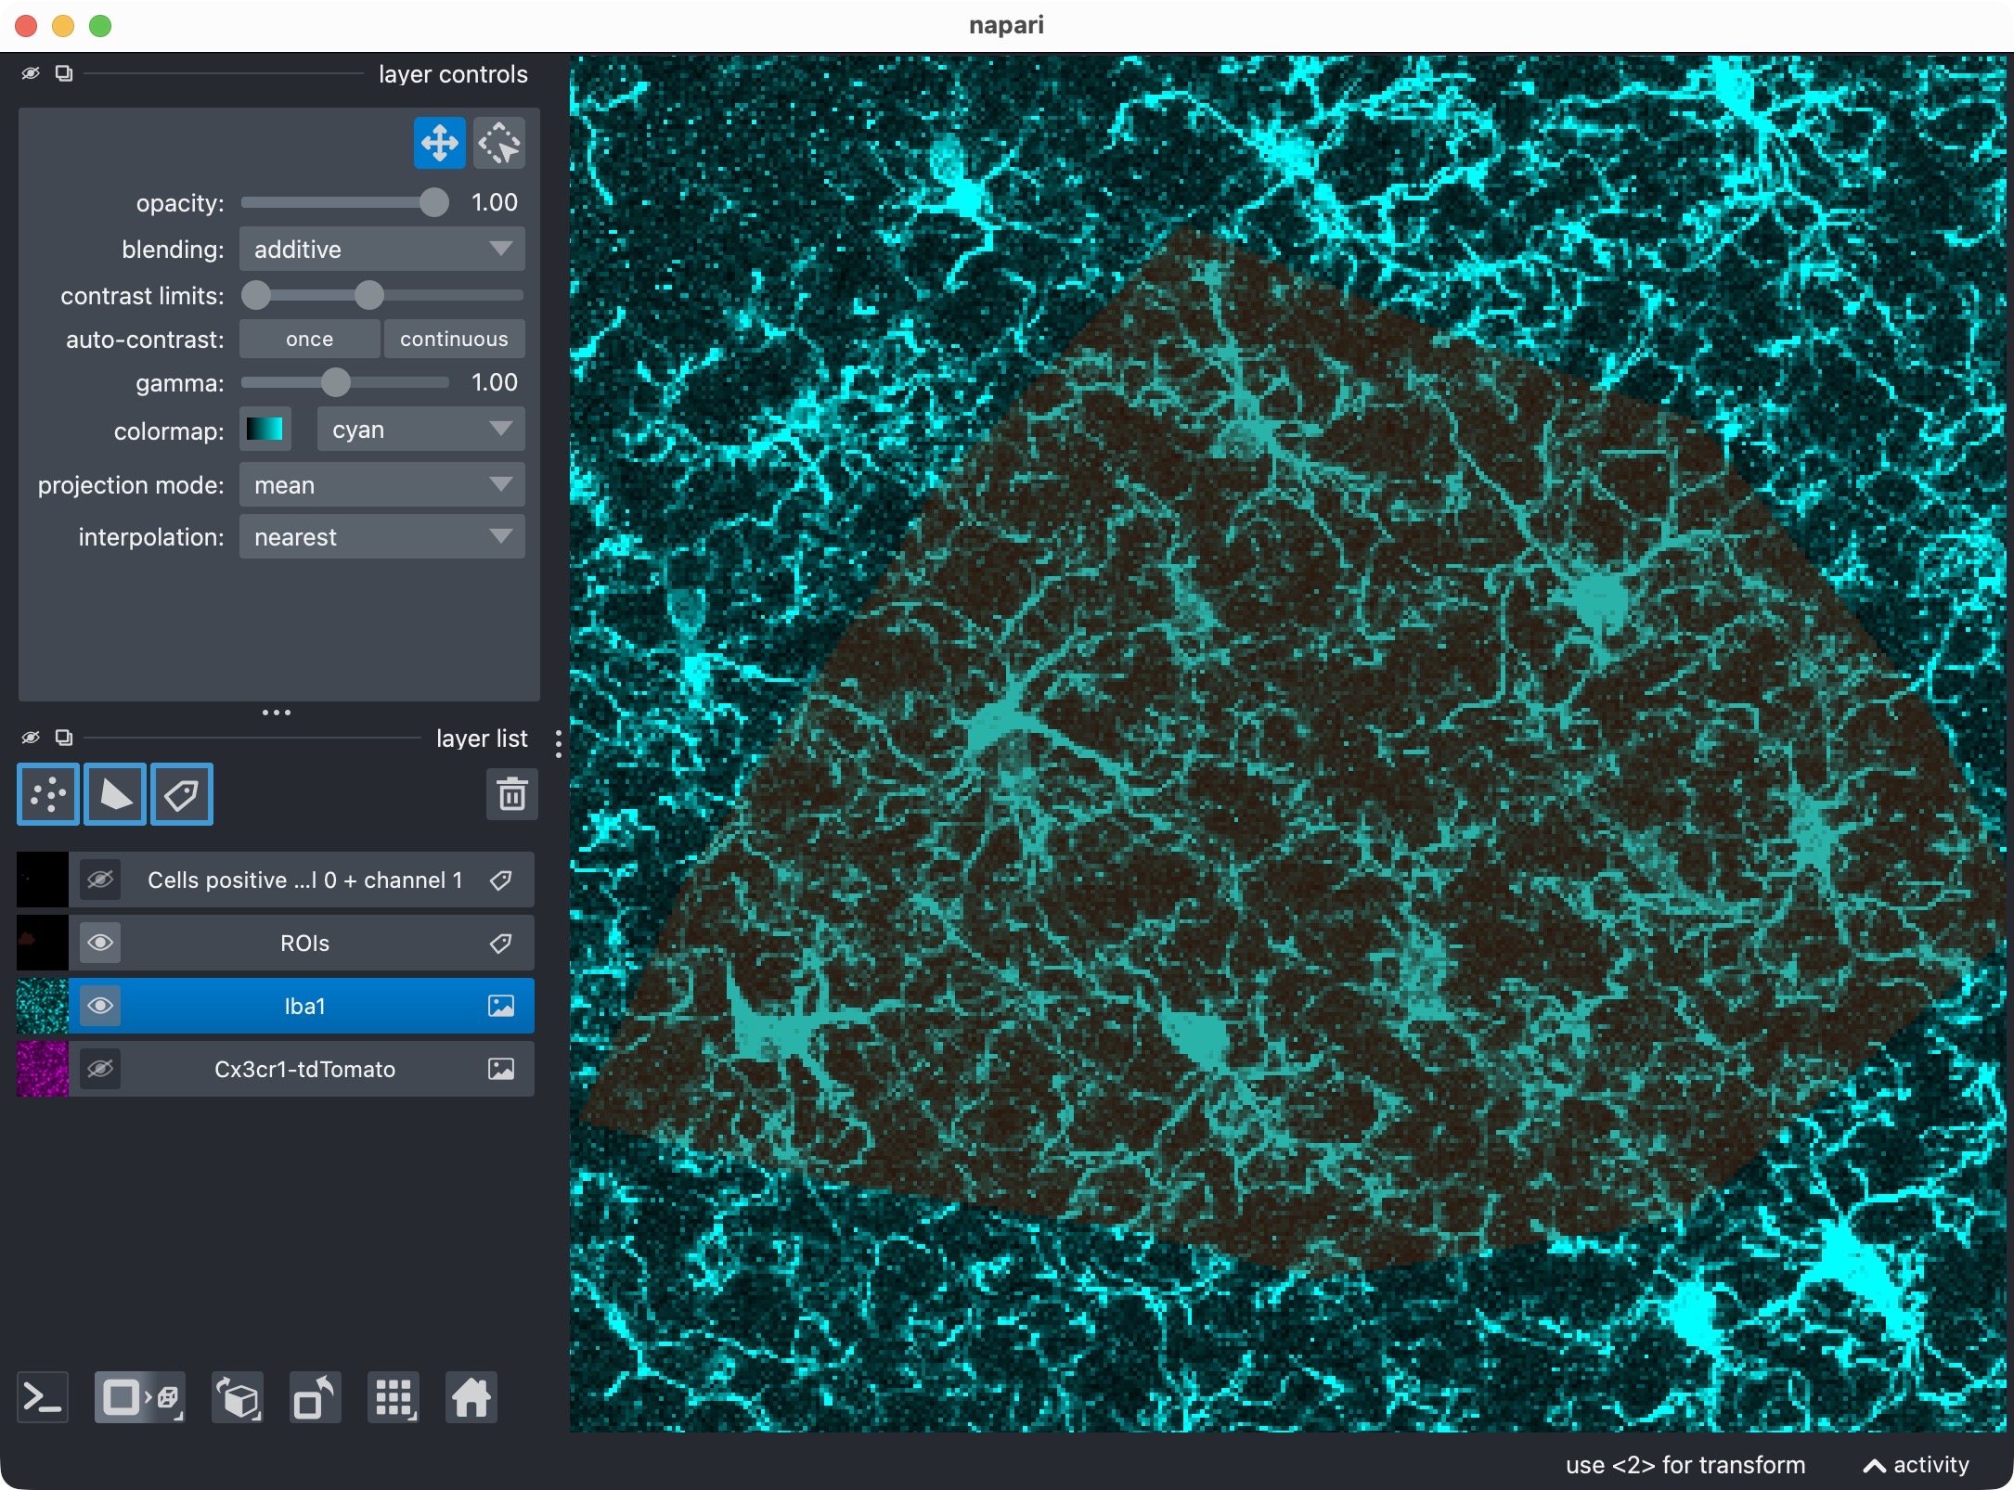
Task: Hide the ROIs layer
Action: 100,943
